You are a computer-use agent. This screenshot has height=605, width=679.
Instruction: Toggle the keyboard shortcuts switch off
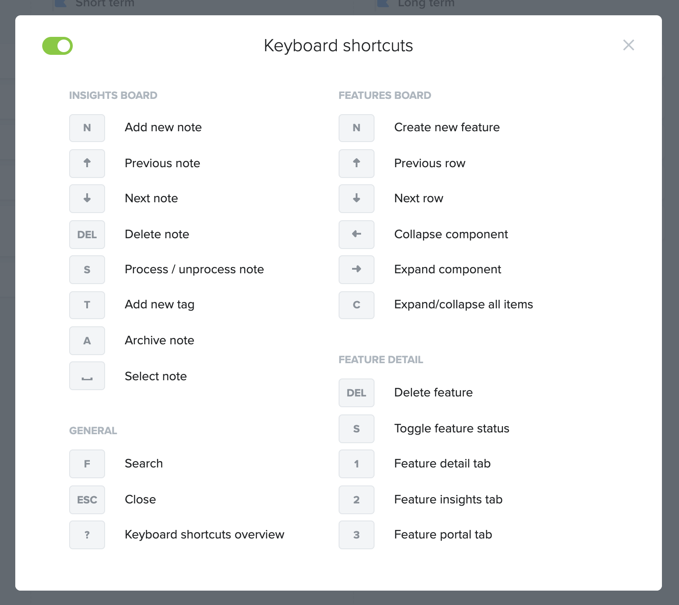(57, 46)
